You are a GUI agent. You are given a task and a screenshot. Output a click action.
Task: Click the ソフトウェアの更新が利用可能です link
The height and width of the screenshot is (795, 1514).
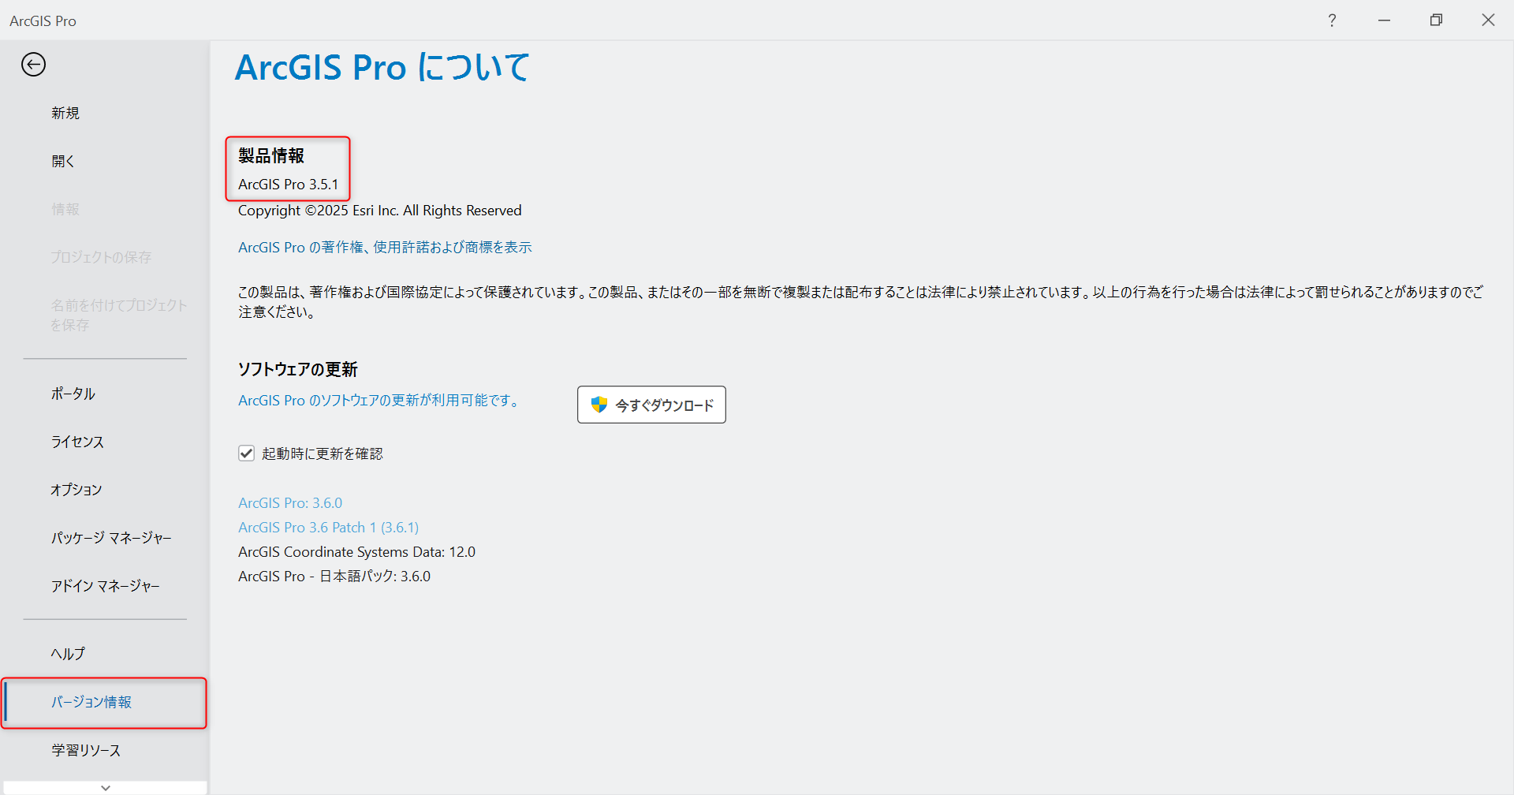379,401
